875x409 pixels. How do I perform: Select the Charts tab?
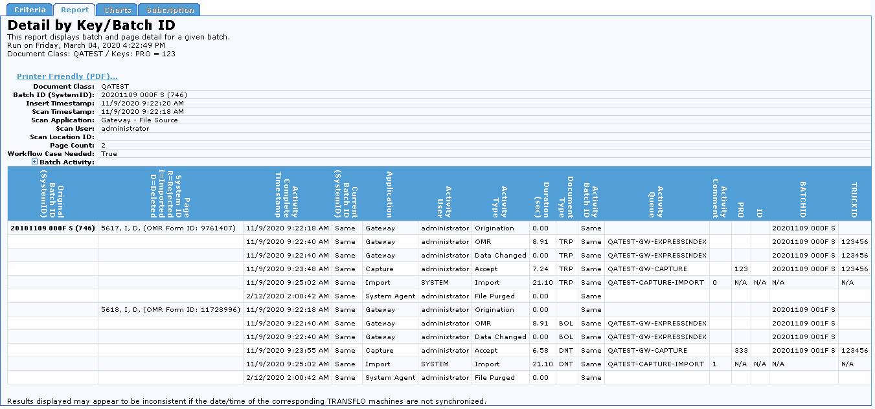pos(117,10)
